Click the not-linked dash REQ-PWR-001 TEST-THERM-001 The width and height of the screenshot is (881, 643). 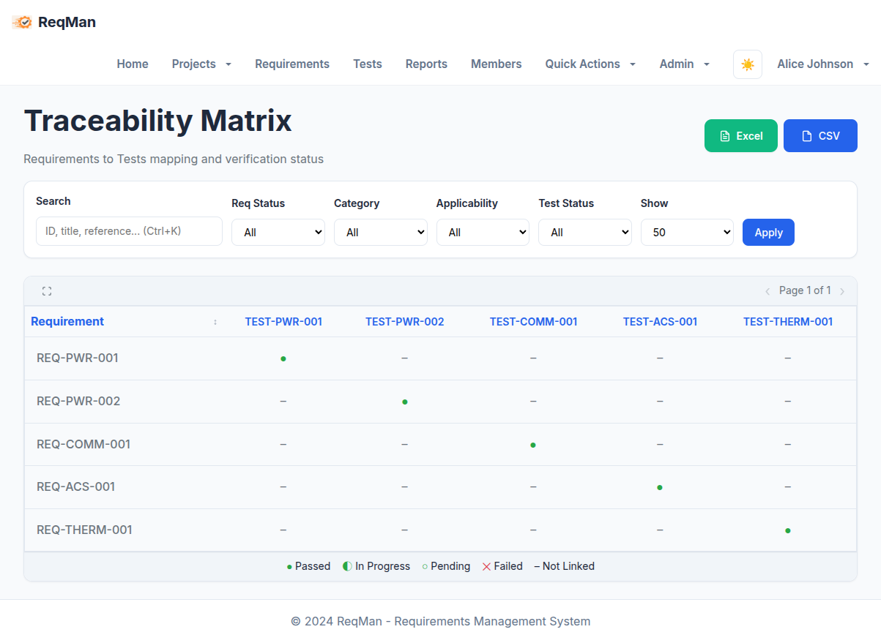[788, 358]
